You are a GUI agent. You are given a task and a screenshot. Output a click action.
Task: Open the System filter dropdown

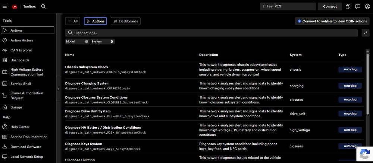pyautogui.click(x=103, y=42)
